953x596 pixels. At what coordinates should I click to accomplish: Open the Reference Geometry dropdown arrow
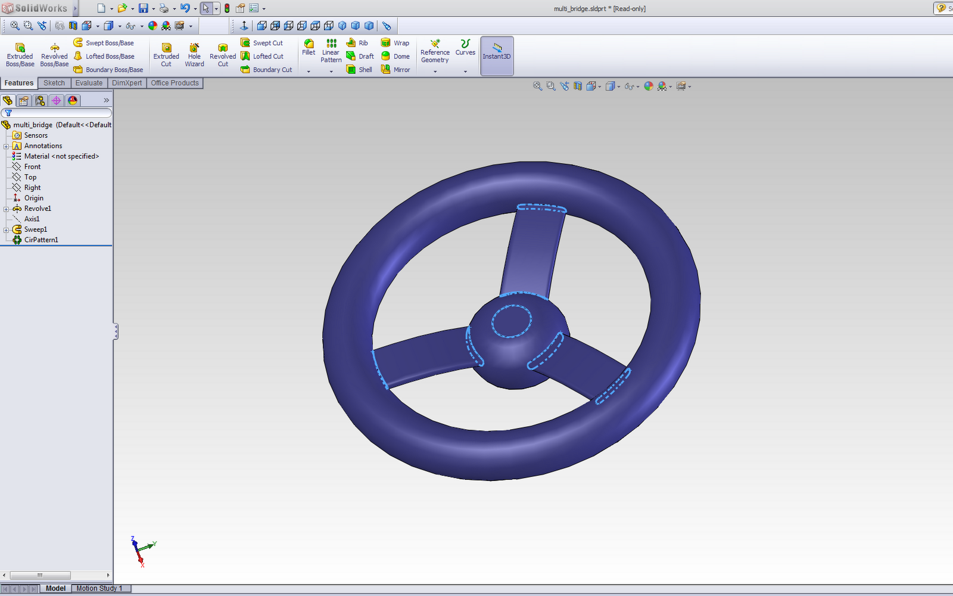pyautogui.click(x=435, y=72)
